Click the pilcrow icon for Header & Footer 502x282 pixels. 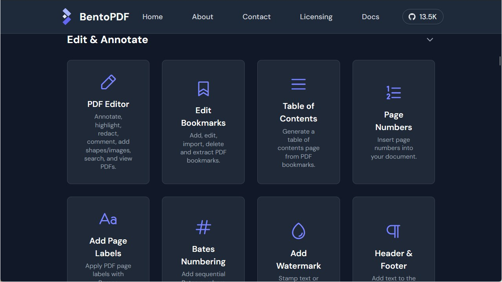[x=393, y=231]
